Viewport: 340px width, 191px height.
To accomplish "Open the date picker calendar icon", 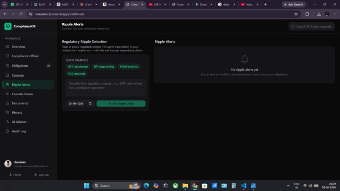I will tap(90, 104).
